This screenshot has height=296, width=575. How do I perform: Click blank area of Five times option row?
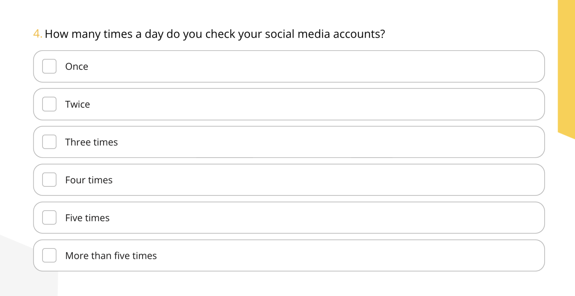point(307,218)
